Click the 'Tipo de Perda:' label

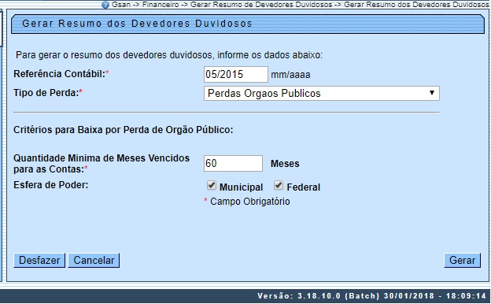(x=46, y=93)
